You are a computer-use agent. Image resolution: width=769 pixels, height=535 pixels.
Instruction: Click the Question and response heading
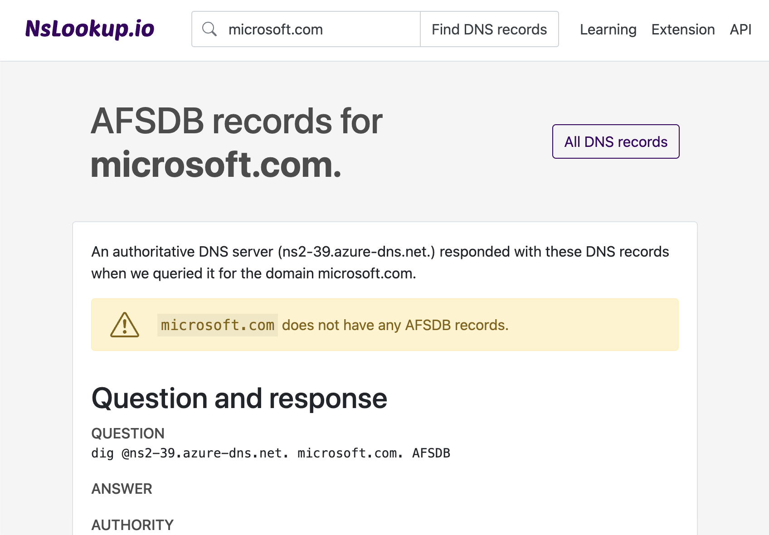coord(239,398)
